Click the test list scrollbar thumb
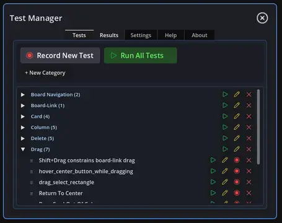Image resolution: width=282 pixels, height=223 pixels. click(x=258, y=127)
